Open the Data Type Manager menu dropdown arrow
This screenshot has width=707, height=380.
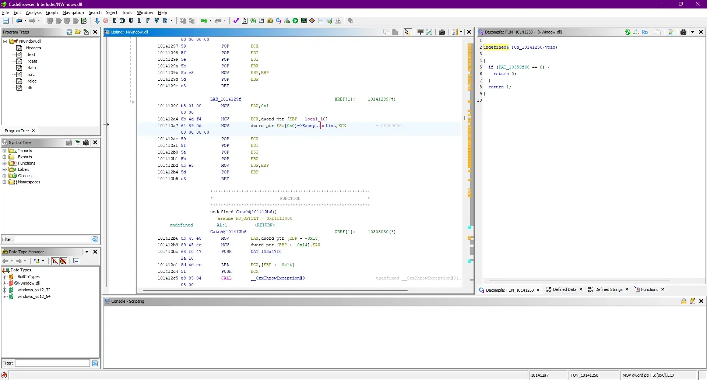click(x=87, y=252)
